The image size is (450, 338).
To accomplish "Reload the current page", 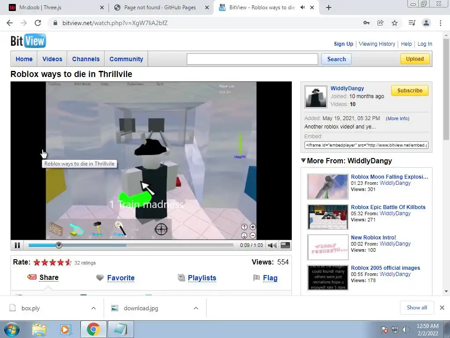I will (38, 23).
